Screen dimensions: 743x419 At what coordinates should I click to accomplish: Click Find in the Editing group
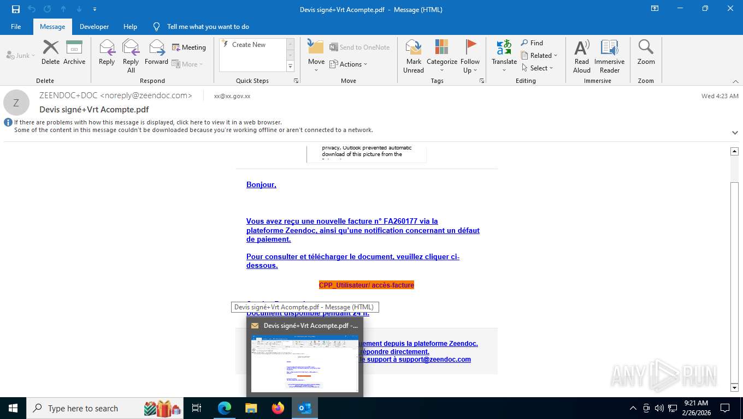(532, 43)
